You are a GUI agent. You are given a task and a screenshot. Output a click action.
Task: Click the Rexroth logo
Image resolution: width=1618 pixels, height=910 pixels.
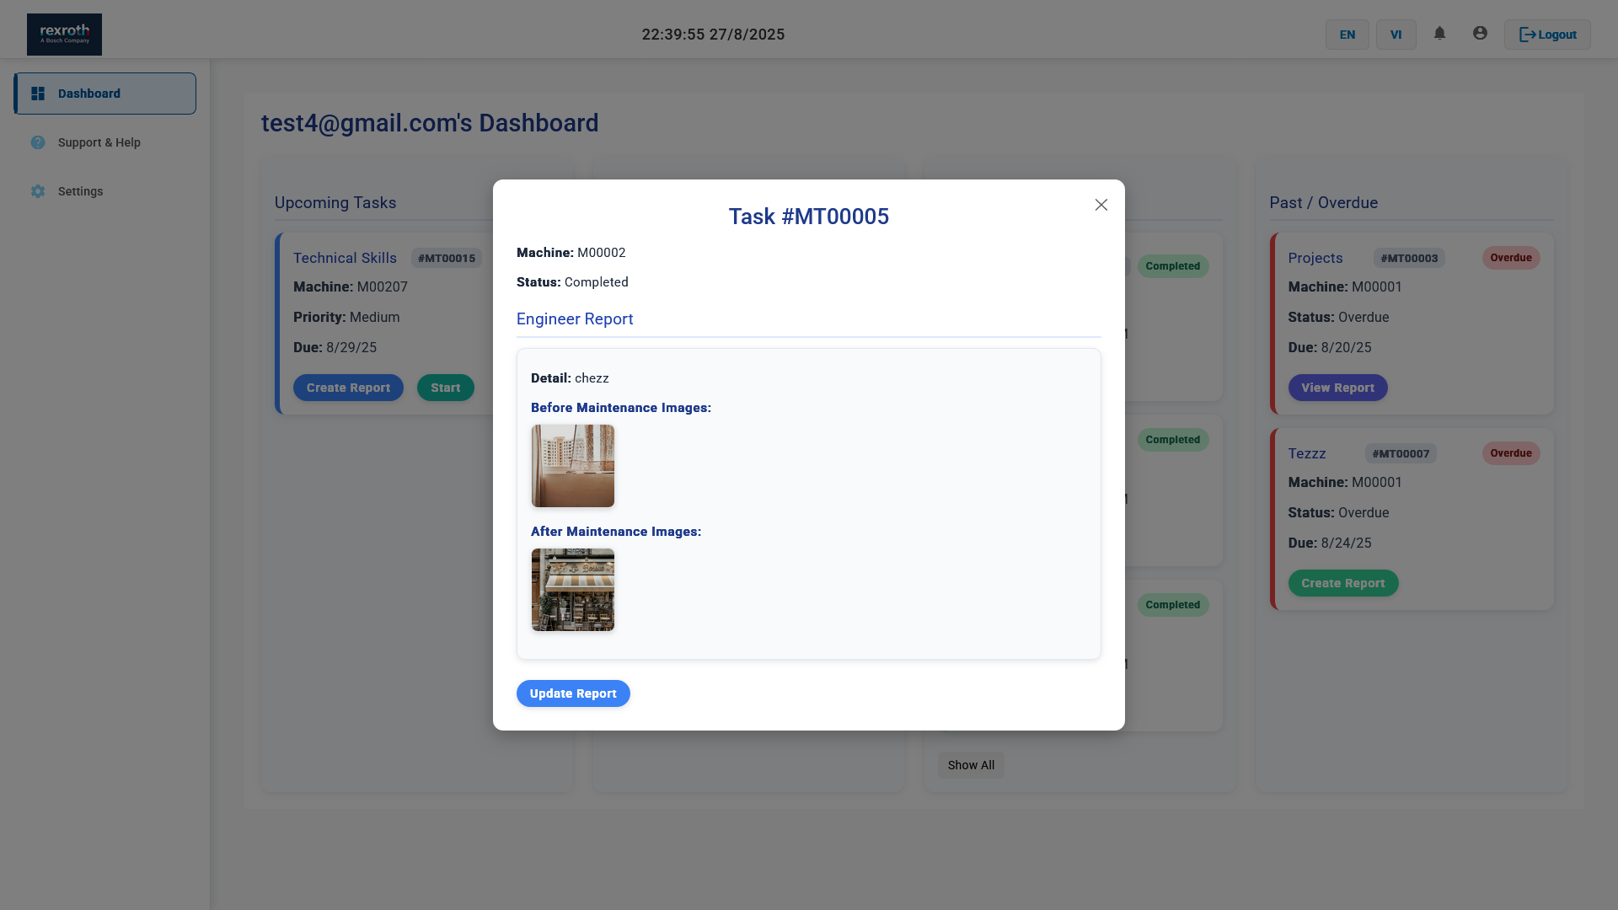point(64,35)
